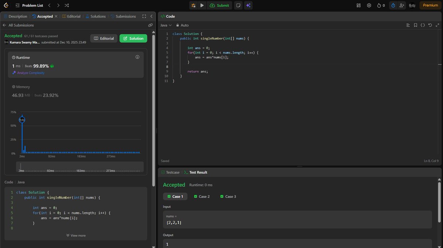This screenshot has height=248, width=443.
Task: Select the Case 3 result
Action: (228, 196)
